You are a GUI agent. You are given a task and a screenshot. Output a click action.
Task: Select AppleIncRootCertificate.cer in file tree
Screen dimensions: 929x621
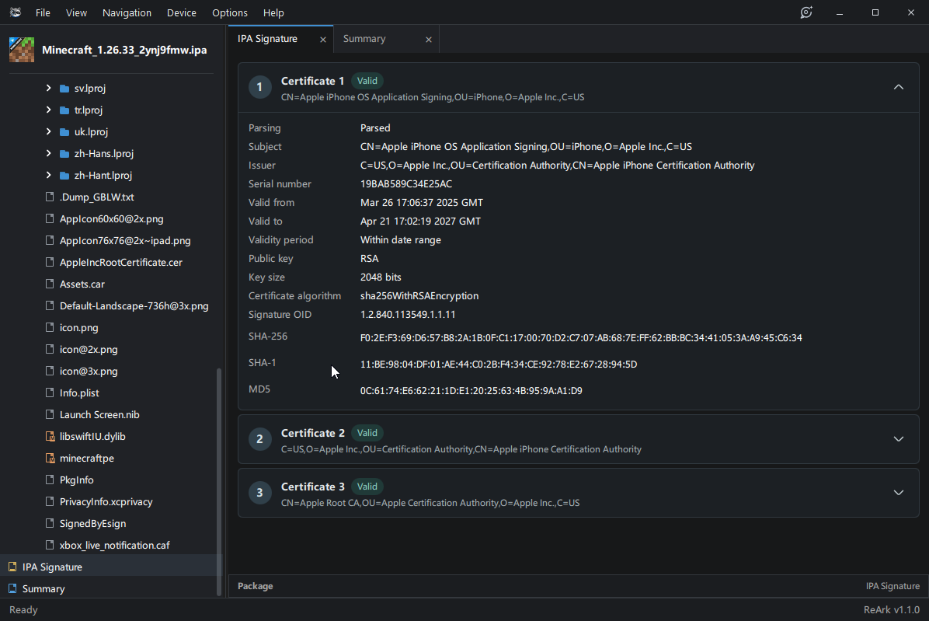click(x=121, y=263)
